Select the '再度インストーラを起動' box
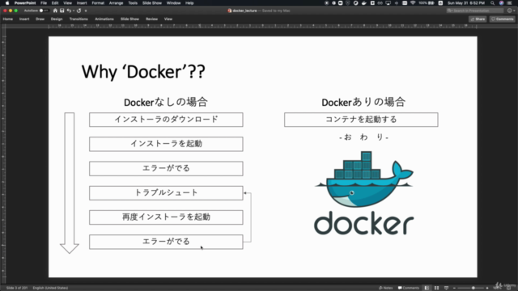This screenshot has width=518, height=291. [166, 217]
